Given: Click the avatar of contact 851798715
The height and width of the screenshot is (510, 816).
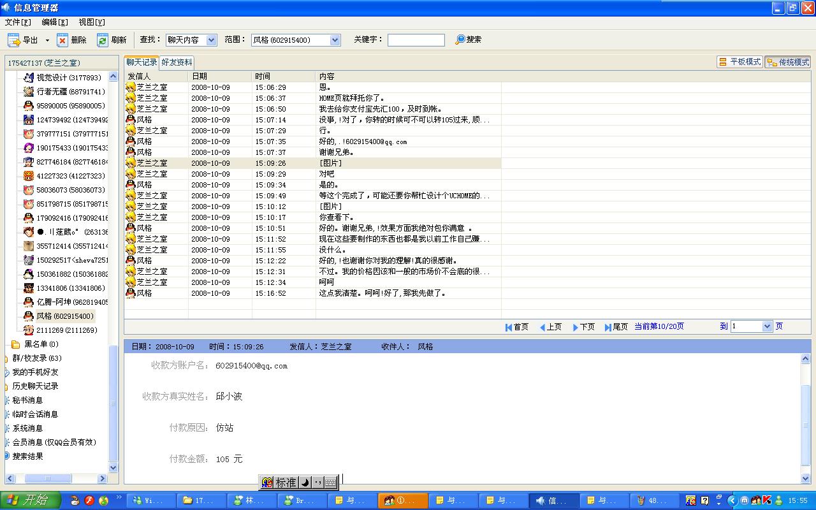Looking at the screenshot, I should pyautogui.click(x=28, y=204).
